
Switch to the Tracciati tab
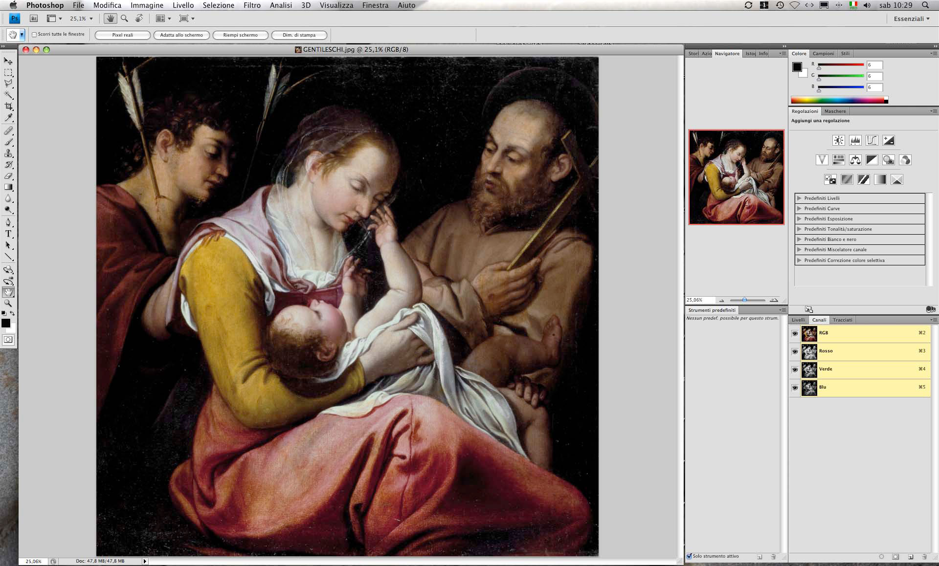click(842, 320)
